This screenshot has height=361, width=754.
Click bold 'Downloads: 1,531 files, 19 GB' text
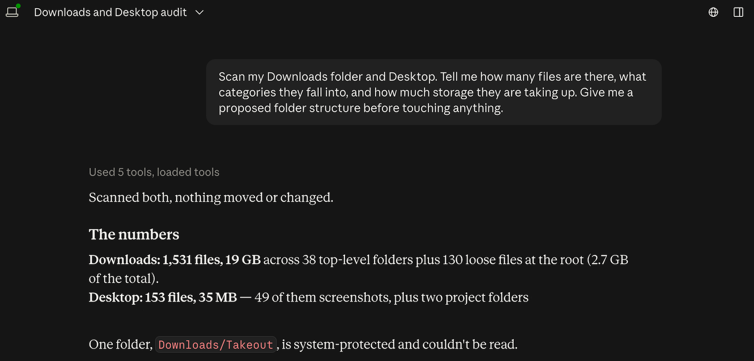(175, 260)
